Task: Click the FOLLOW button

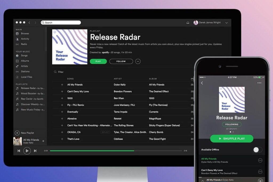Action: (x=121, y=61)
